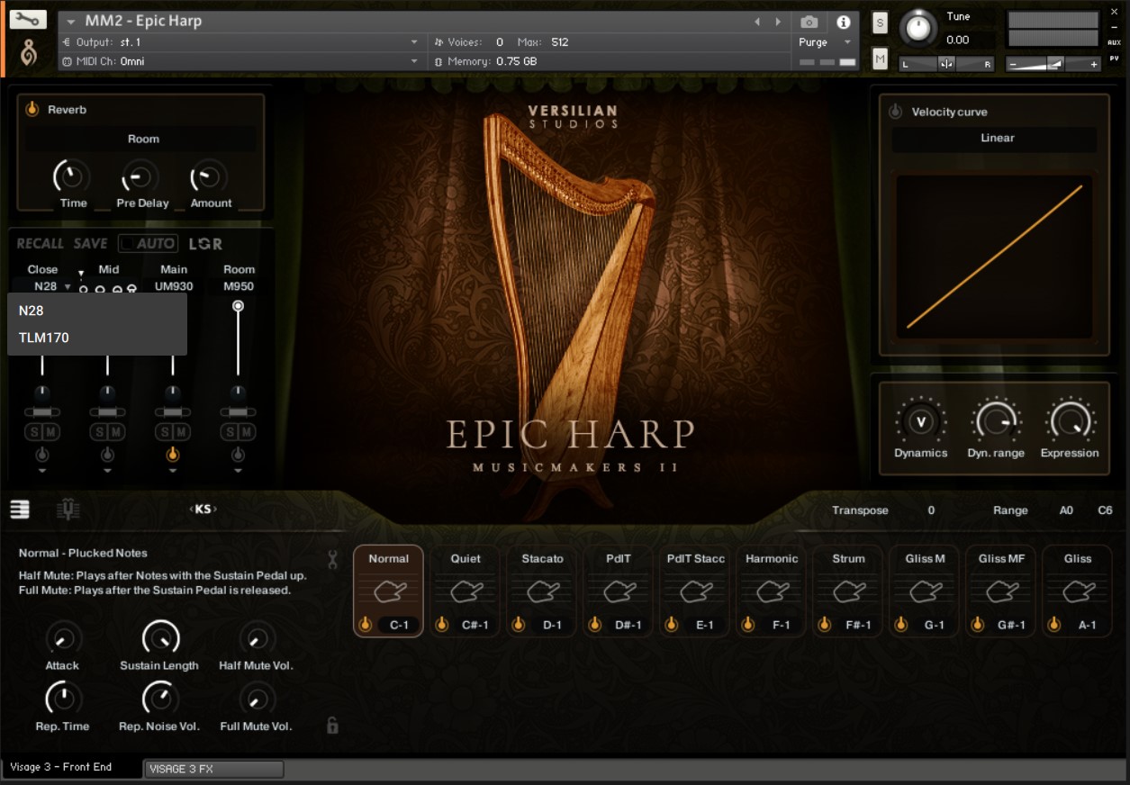Open the Output st. 1 dropdown

(x=241, y=42)
